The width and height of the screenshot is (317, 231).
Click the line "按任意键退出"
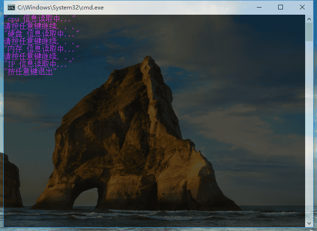pos(30,71)
